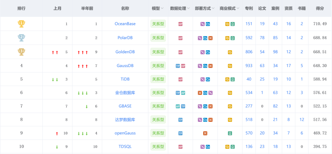Open the 金仓数据库 link
The height and width of the screenshot is (154, 332).
click(x=125, y=93)
